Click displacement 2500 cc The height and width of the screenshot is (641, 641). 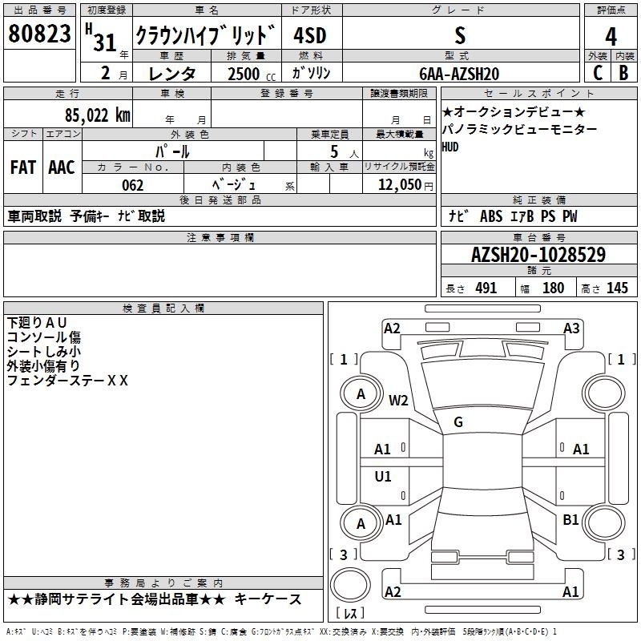click(252, 74)
